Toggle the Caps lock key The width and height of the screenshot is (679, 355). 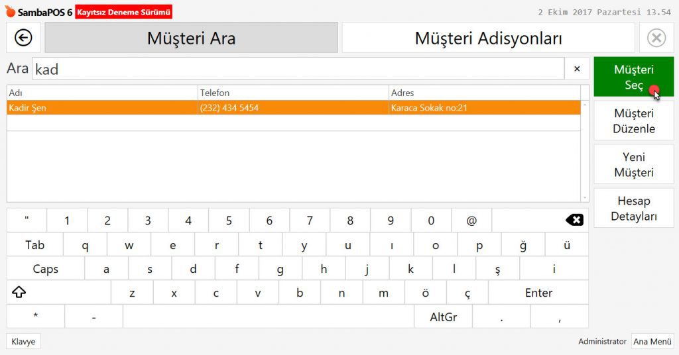pyautogui.click(x=45, y=269)
